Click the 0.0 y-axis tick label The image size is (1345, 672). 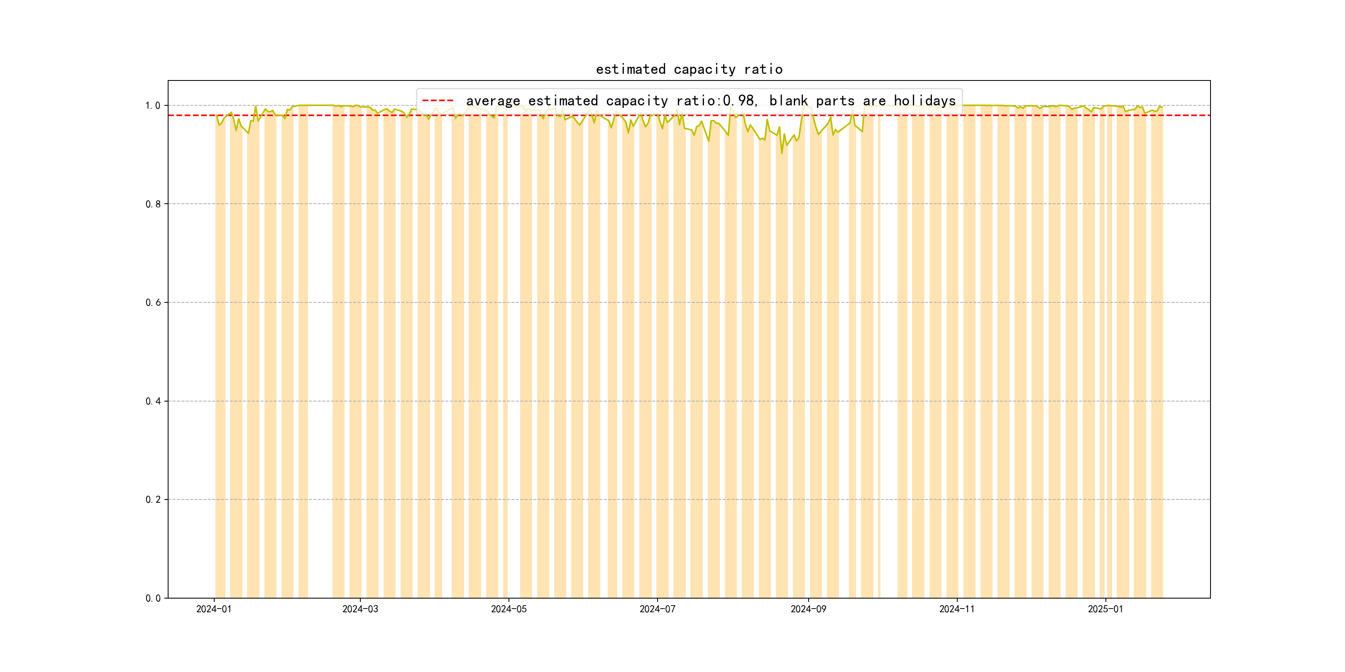point(152,598)
